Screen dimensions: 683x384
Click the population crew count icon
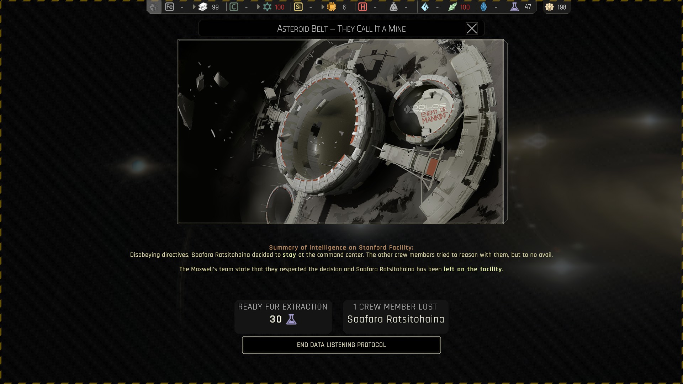549,7
